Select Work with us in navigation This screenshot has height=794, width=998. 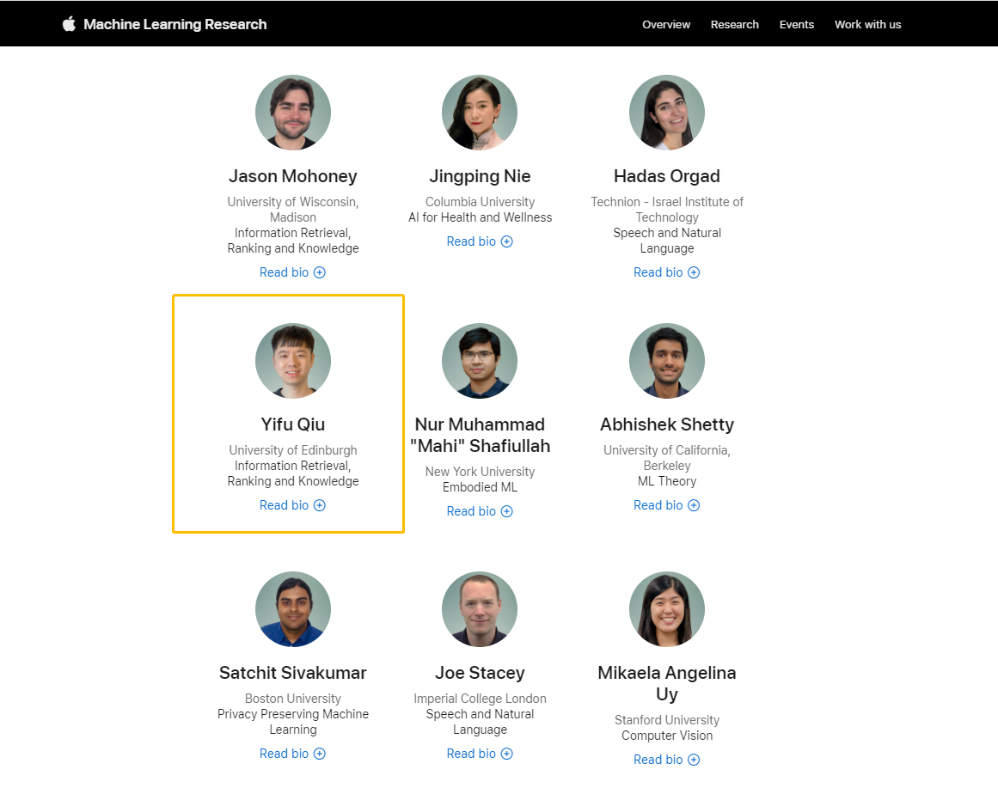(x=867, y=24)
